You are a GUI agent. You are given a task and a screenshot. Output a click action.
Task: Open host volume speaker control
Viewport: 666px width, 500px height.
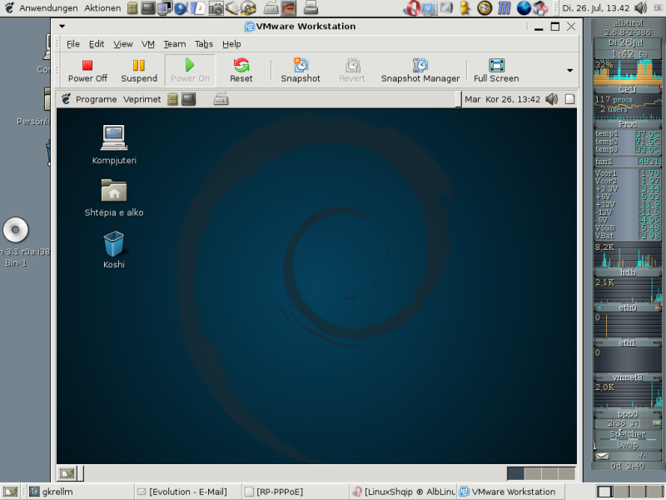tap(640, 8)
